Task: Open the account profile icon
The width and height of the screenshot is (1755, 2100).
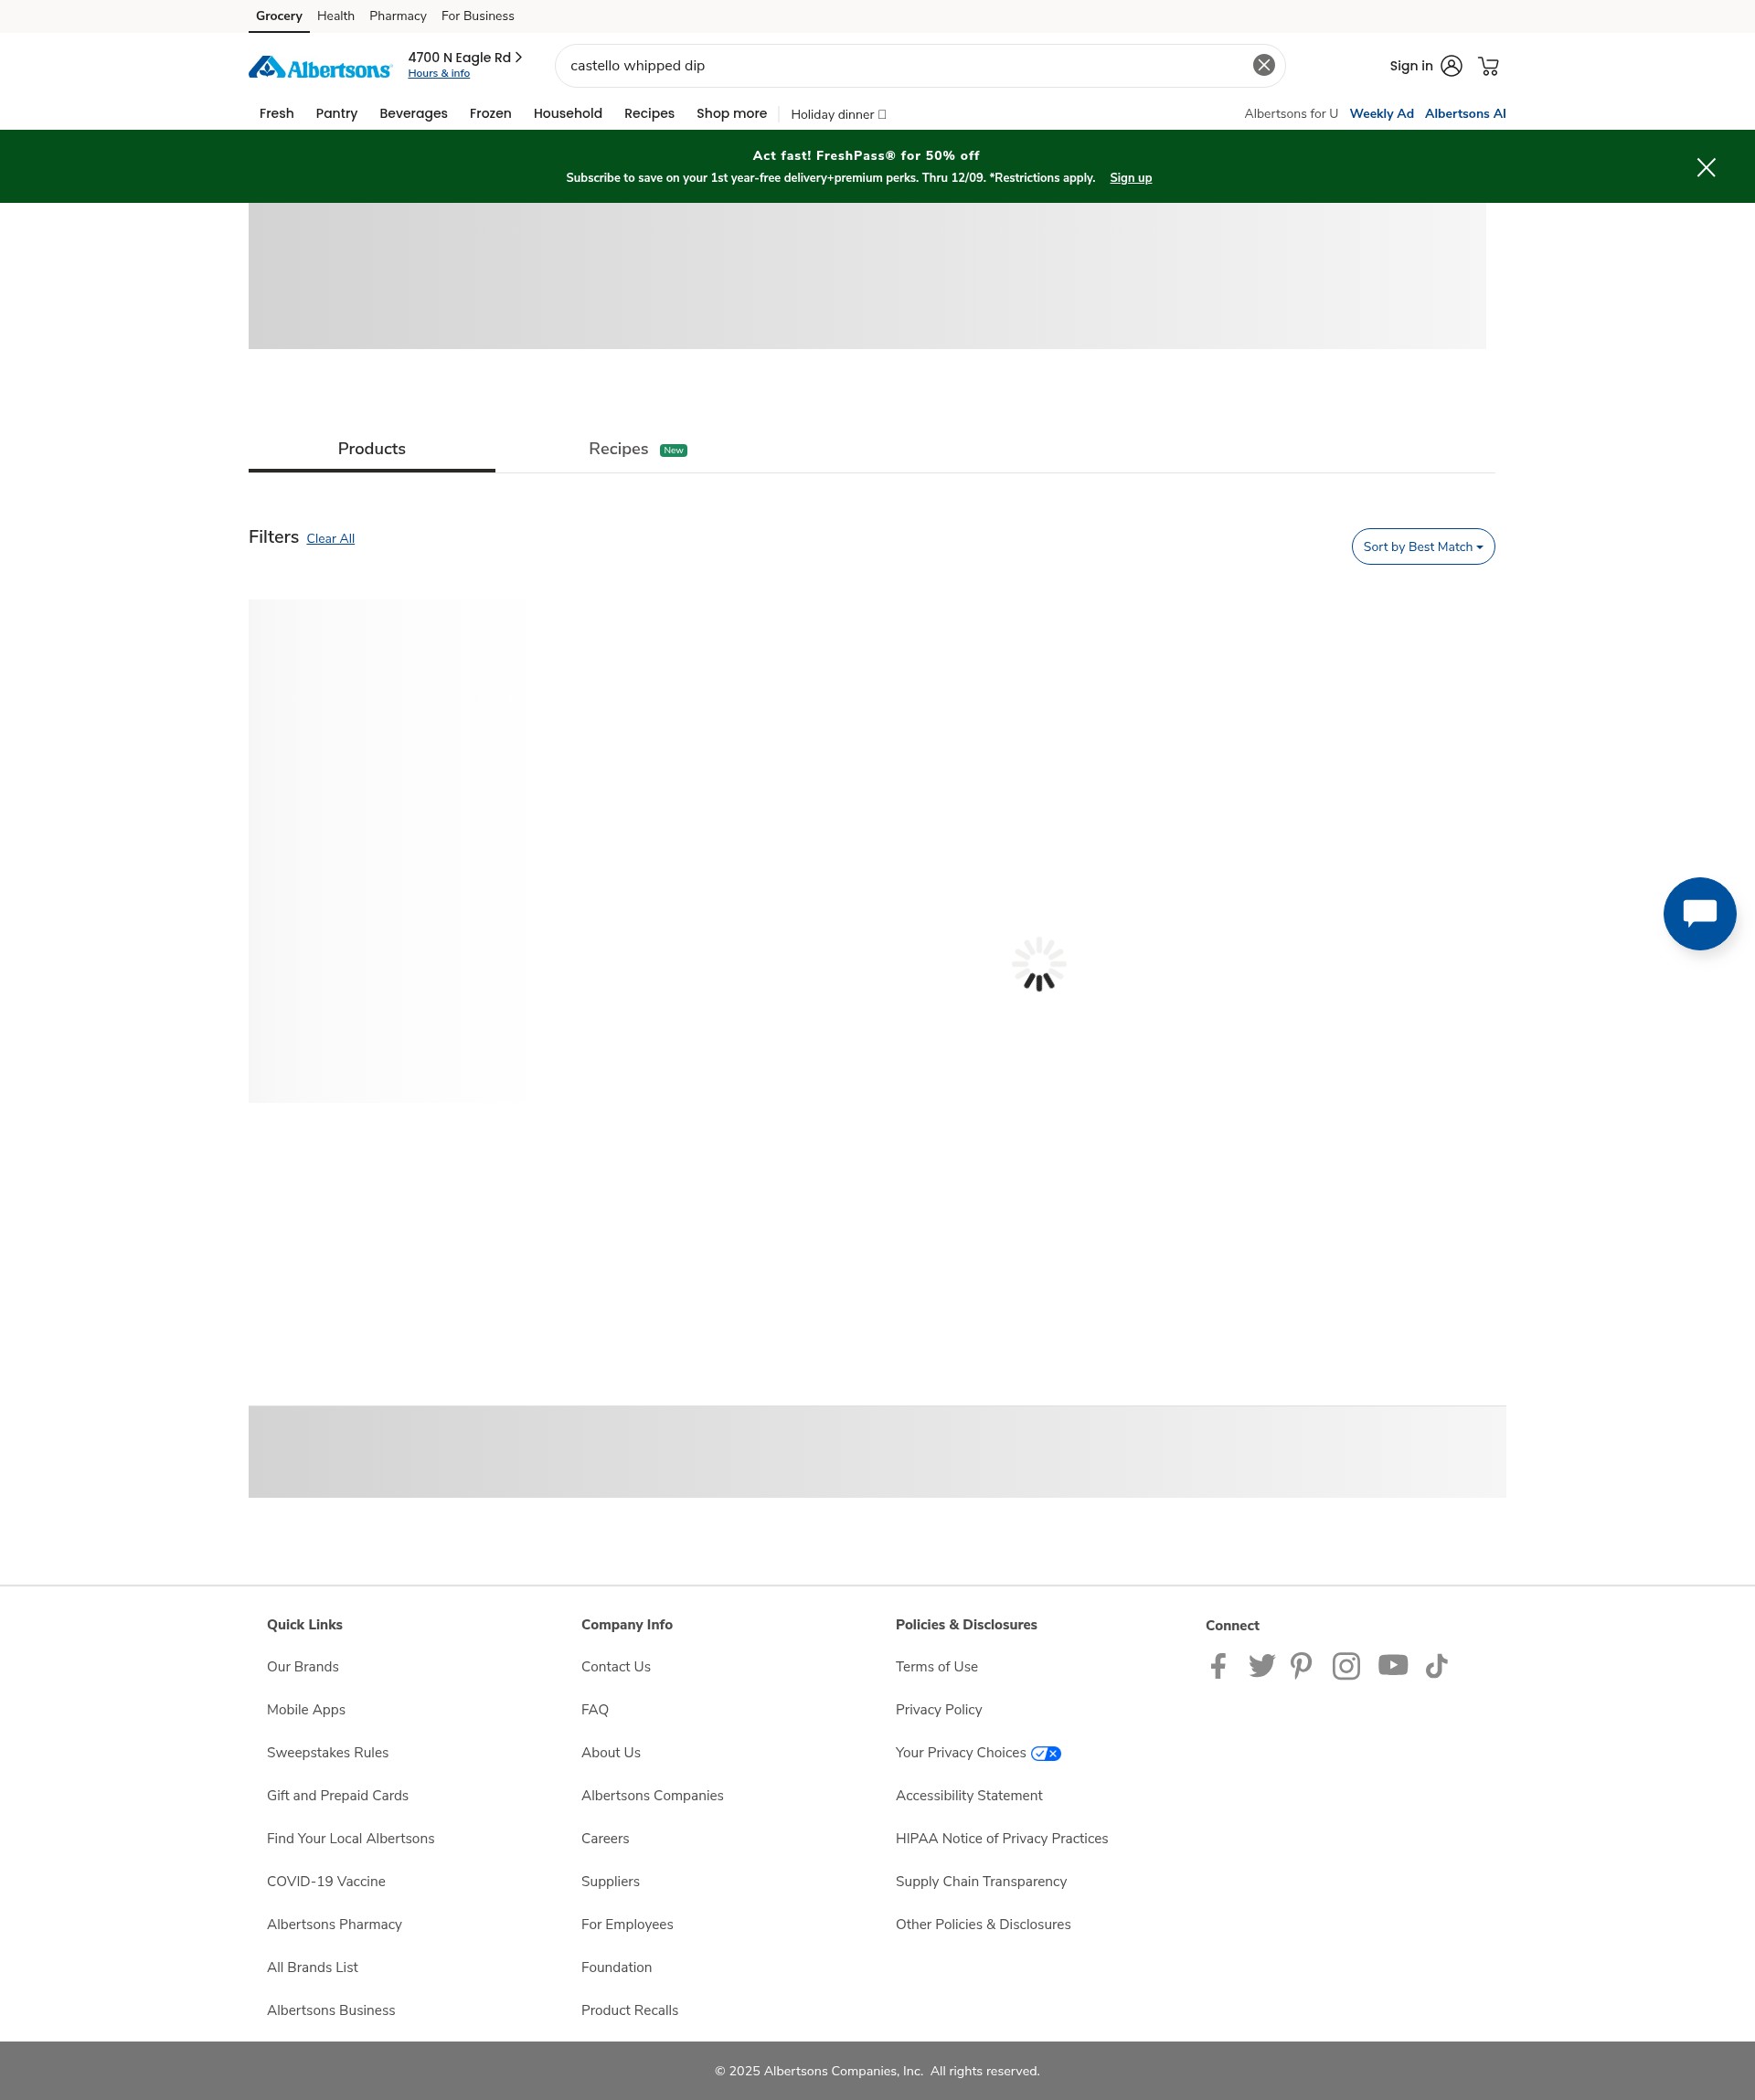Action: point(1451,66)
